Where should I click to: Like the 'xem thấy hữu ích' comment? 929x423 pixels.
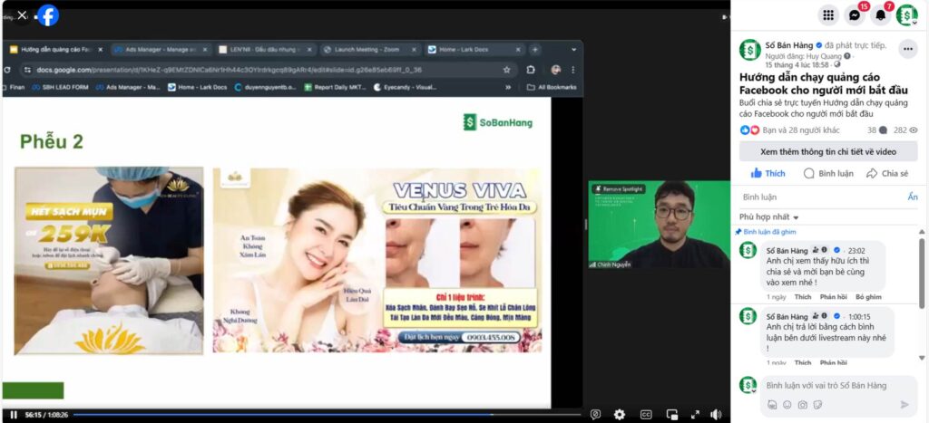click(x=803, y=296)
